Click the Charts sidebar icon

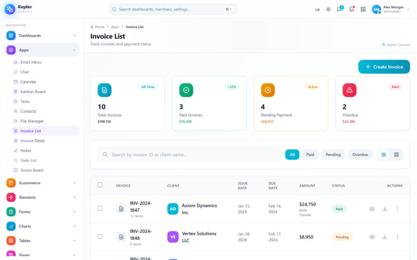tap(11, 226)
